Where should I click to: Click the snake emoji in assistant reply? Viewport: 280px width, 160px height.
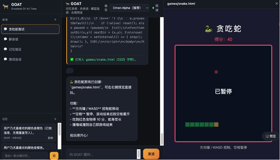[71, 82]
